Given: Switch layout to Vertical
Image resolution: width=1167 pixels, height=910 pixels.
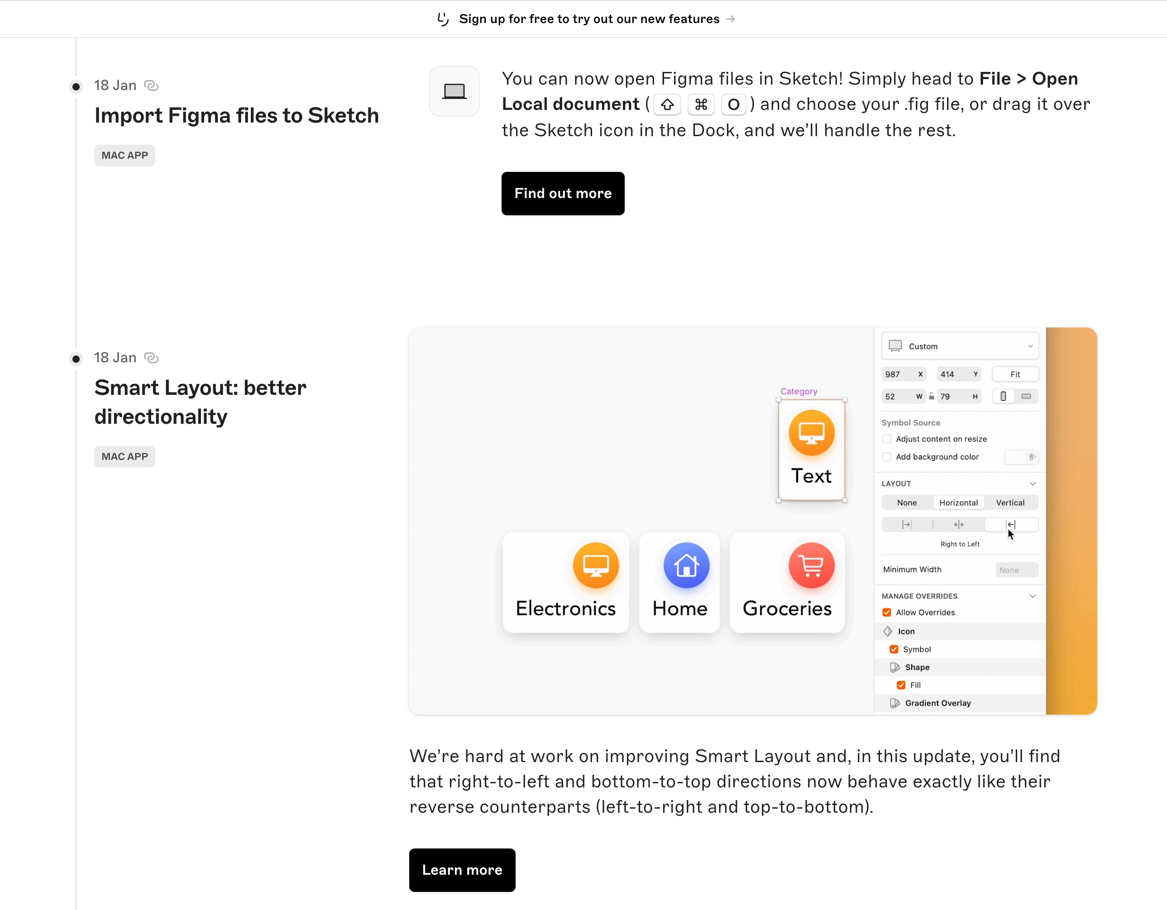Looking at the screenshot, I should 1010,503.
